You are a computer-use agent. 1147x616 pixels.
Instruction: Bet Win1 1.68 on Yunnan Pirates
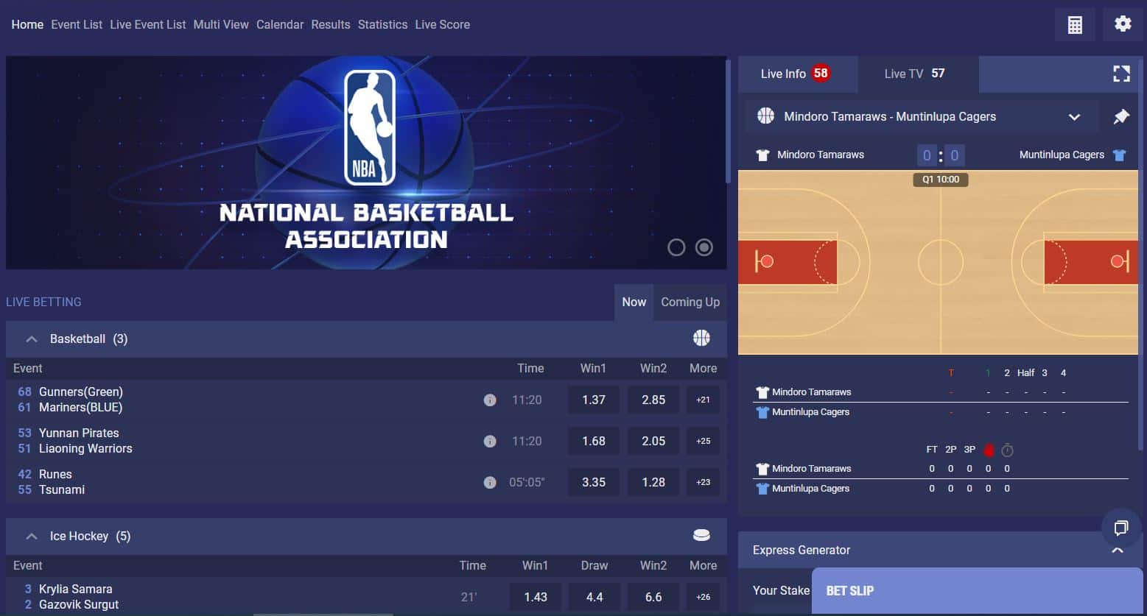click(x=594, y=441)
